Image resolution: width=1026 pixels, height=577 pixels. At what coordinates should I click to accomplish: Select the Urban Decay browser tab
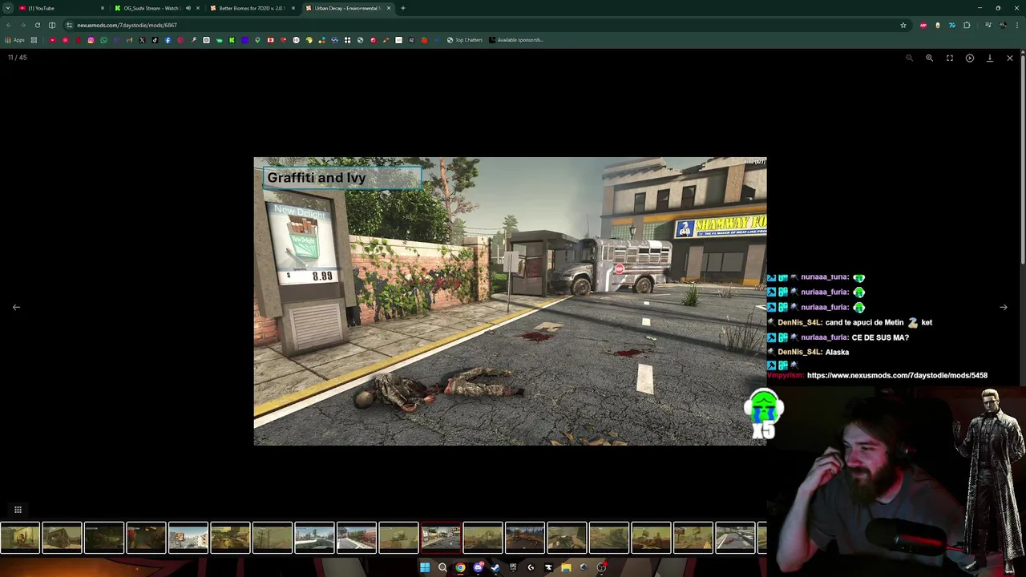click(x=347, y=8)
